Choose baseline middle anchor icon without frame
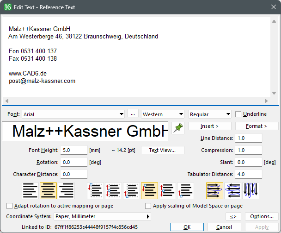The image size is (281, 233). [168, 190]
